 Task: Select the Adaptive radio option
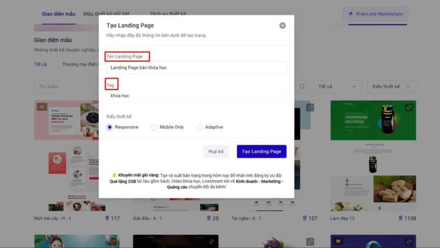pos(199,127)
